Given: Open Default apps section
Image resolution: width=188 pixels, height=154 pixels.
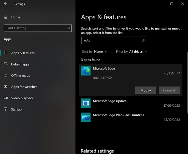Looking at the screenshot, I should pos(20,64).
